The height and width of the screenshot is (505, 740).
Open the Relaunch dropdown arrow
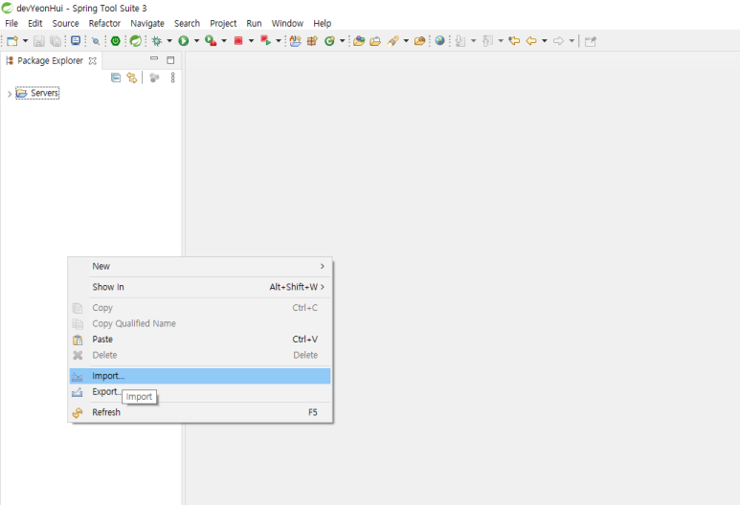[279, 41]
